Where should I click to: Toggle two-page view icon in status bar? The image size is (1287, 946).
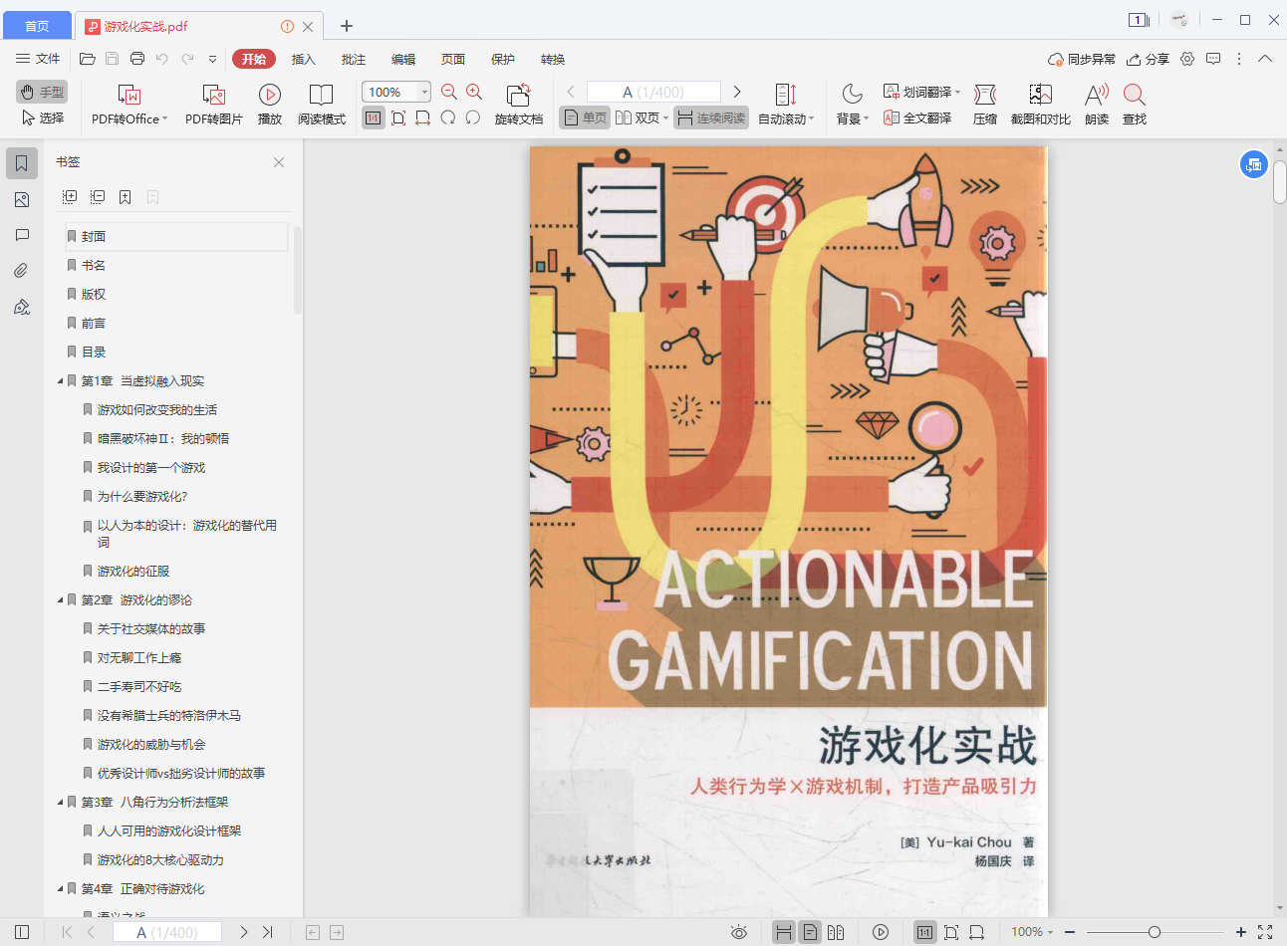click(836, 932)
